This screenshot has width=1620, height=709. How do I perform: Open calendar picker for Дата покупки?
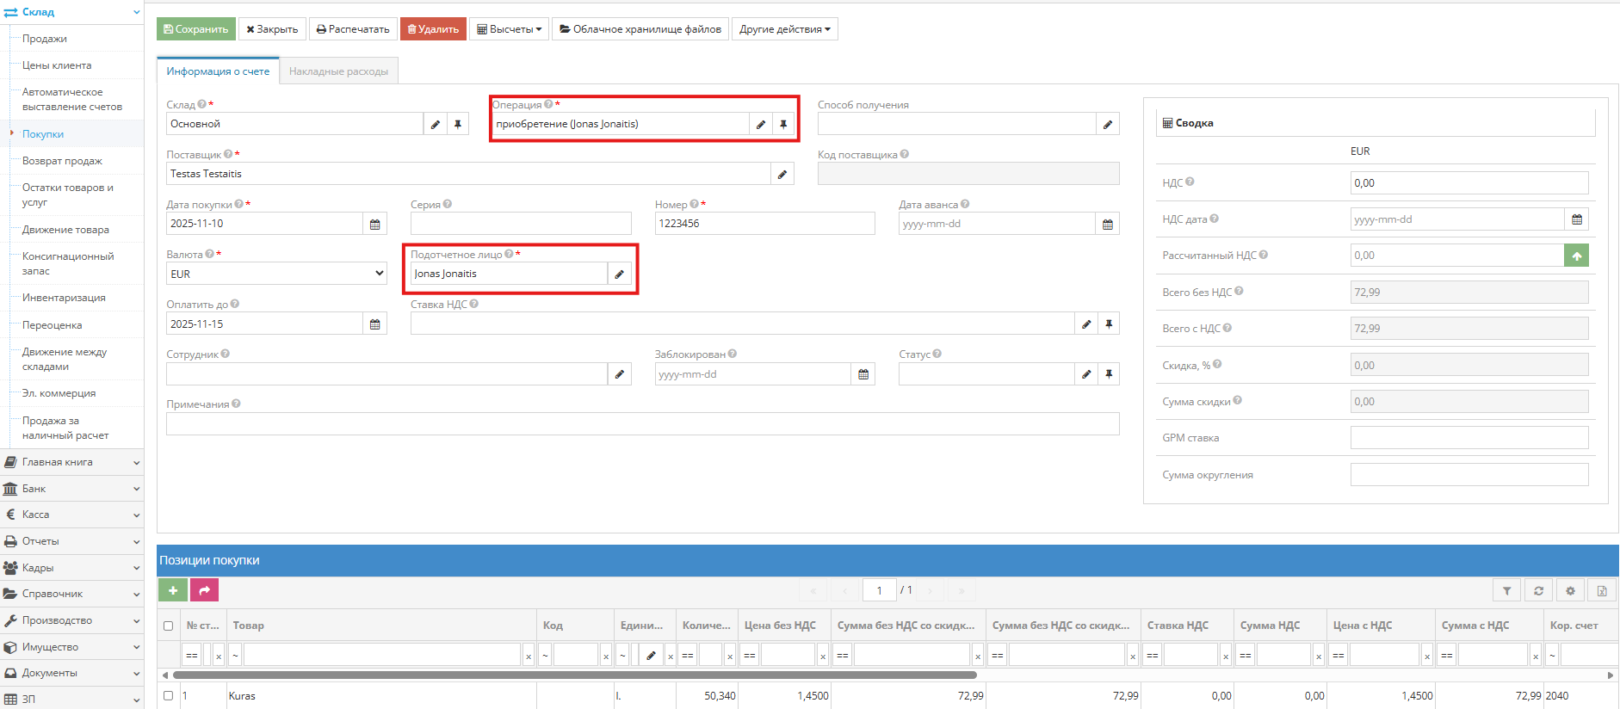point(375,224)
